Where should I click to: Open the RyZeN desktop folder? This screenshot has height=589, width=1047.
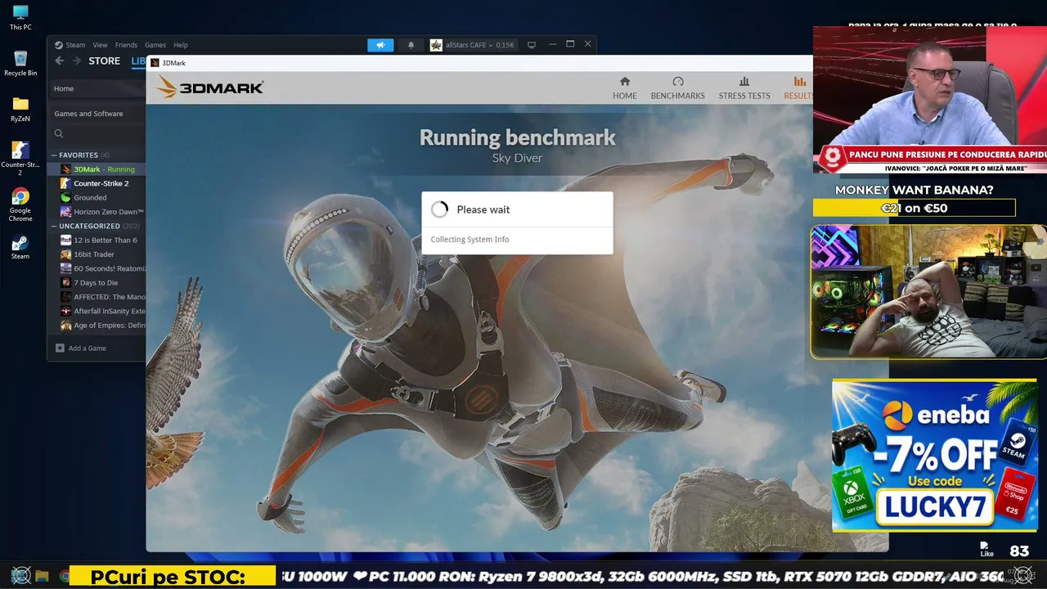coord(20,110)
